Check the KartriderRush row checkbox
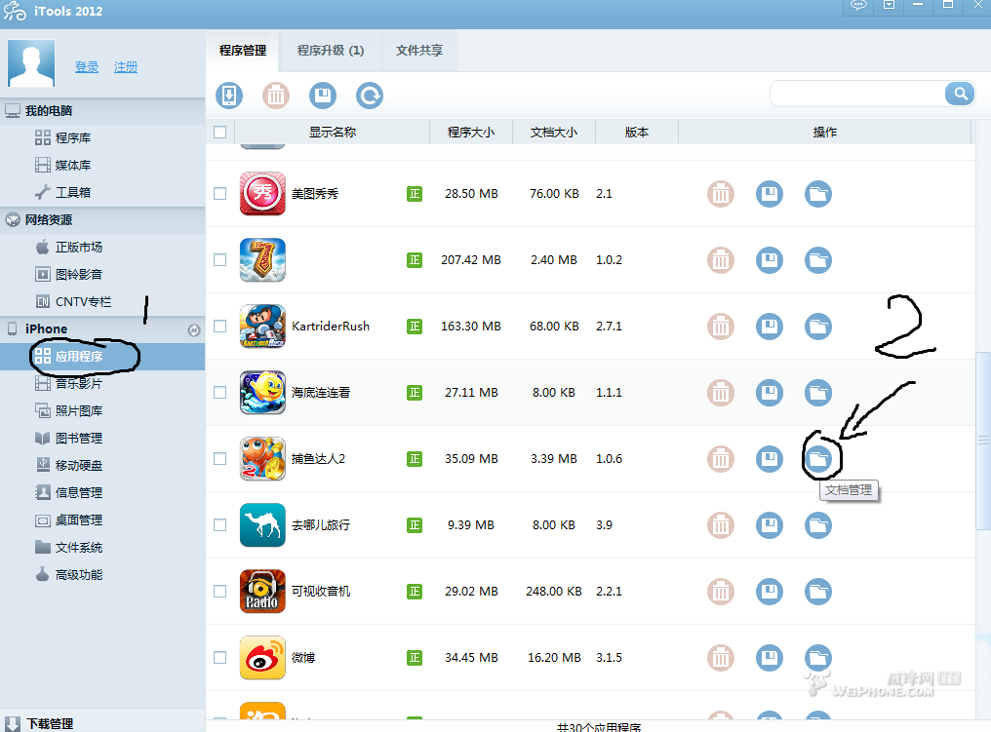The width and height of the screenshot is (991, 732). [219, 326]
